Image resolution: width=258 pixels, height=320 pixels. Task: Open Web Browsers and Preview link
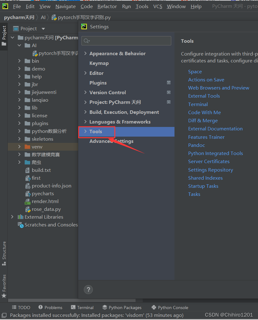click(219, 88)
